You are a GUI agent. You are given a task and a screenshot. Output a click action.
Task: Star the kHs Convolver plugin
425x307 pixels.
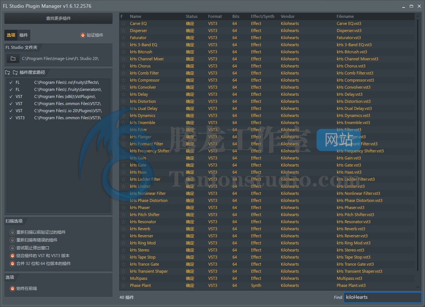tap(124, 87)
